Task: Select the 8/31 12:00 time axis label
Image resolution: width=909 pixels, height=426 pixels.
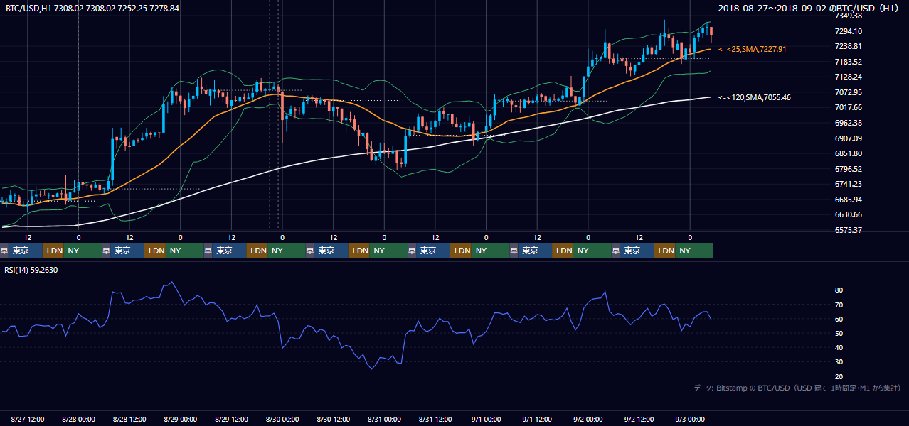Action: click(435, 419)
